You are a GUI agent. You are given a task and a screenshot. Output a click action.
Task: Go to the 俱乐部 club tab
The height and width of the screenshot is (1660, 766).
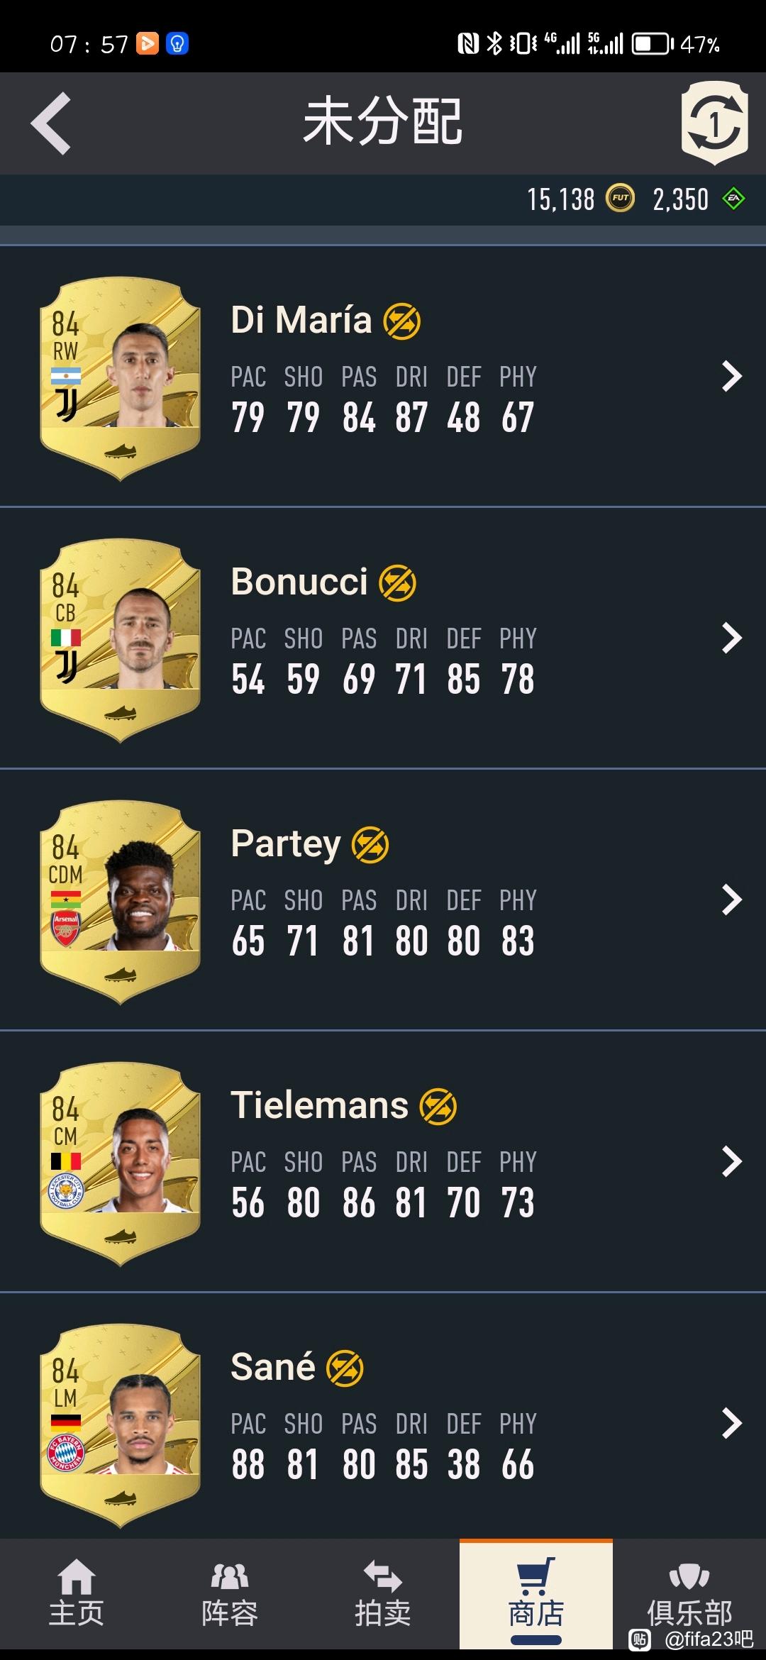click(689, 1593)
